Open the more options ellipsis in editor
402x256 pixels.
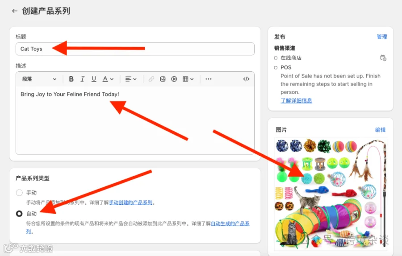pos(209,79)
